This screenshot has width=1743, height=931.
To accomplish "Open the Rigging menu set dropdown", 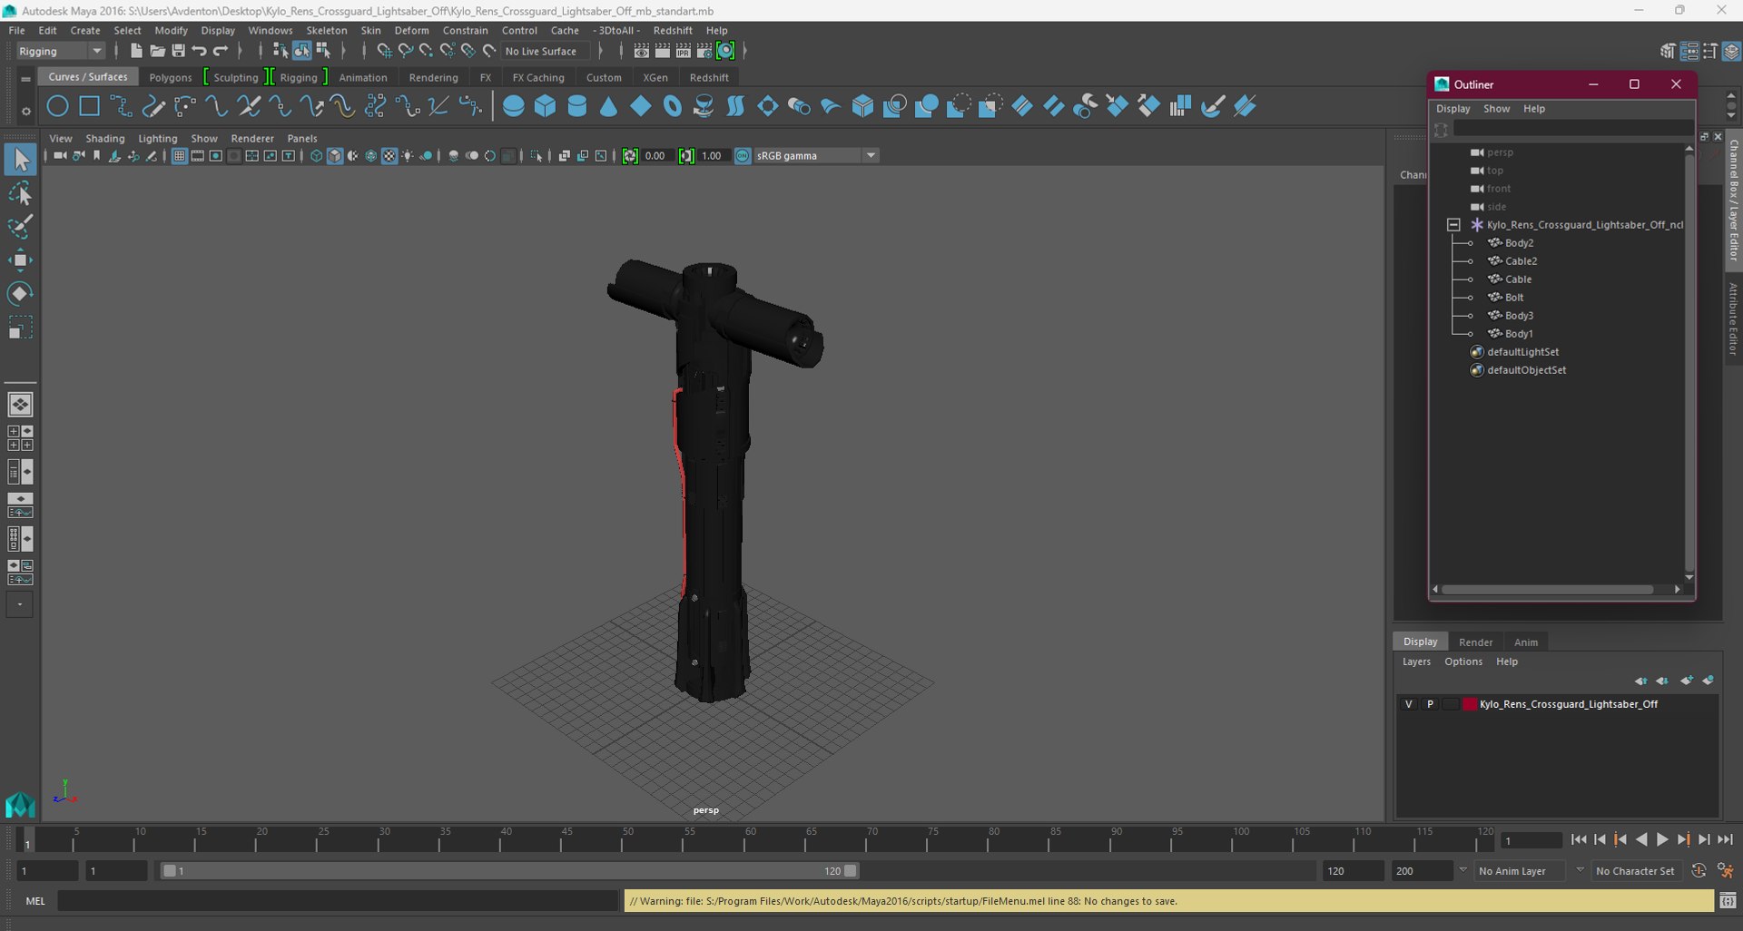I will (x=61, y=51).
